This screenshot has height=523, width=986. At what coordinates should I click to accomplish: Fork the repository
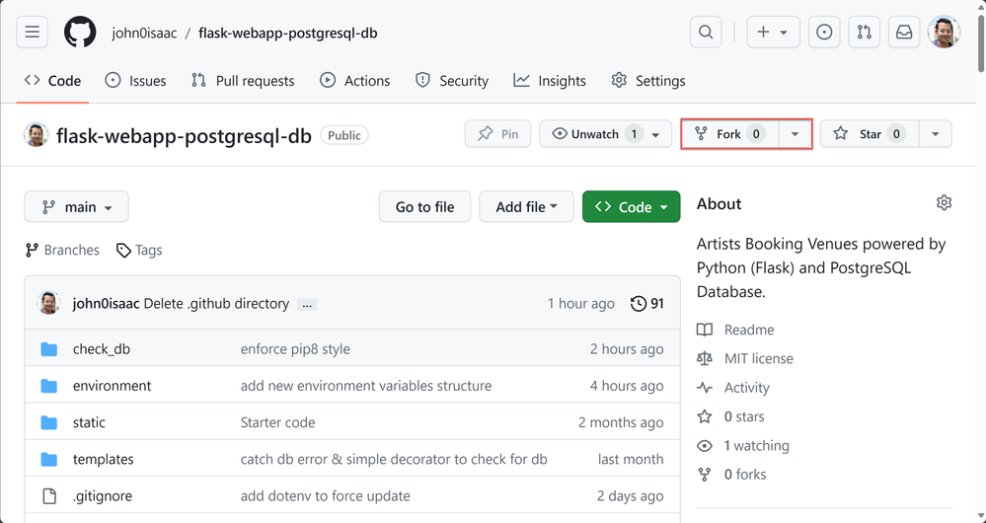pyautogui.click(x=730, y=134)
